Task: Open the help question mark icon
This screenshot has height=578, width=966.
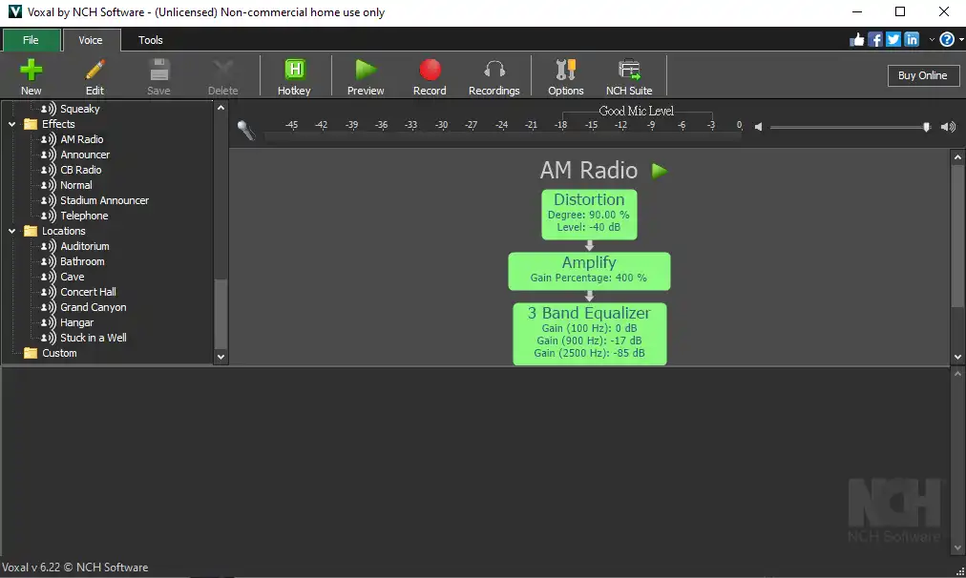Action: click(x=947, y=40)
